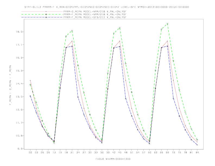The width and height of the screenshot is (215, 166).
Task: Click the red O_MEAN NAM/218 legend line sample
Action: click(42, 11)
